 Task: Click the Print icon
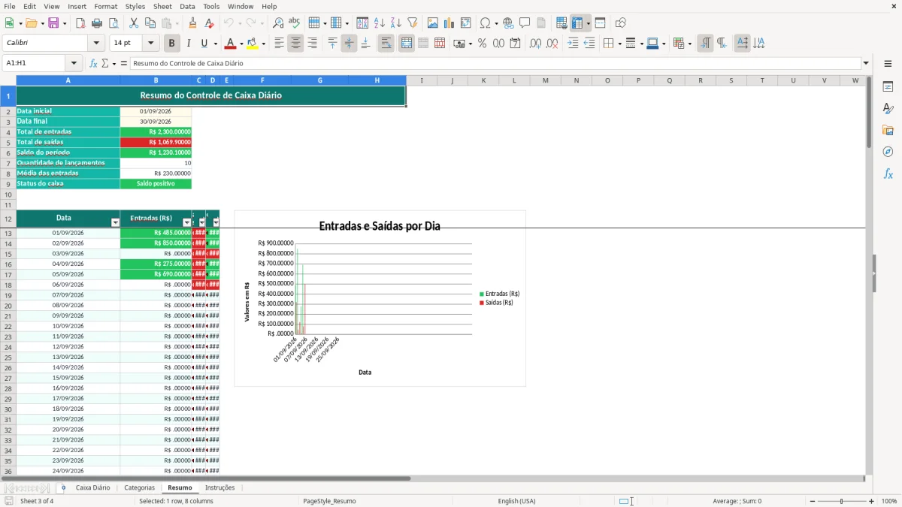[97, 23]
